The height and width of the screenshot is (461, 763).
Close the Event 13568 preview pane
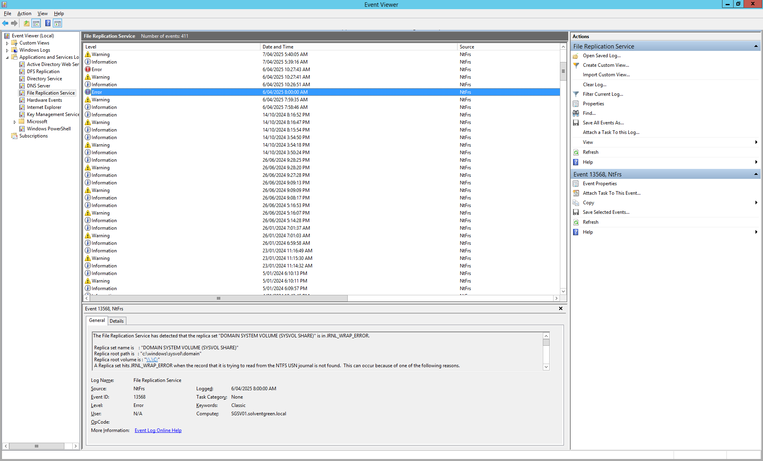coord(561,309)
